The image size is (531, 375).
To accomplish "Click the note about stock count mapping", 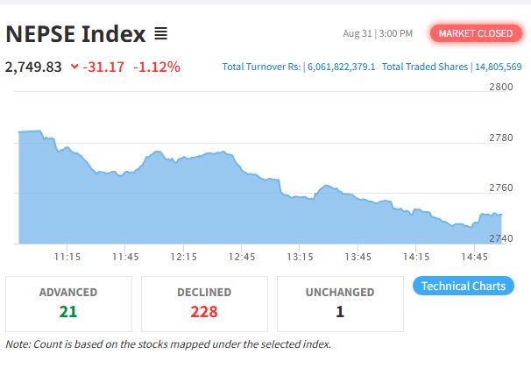I will point(168,344).
